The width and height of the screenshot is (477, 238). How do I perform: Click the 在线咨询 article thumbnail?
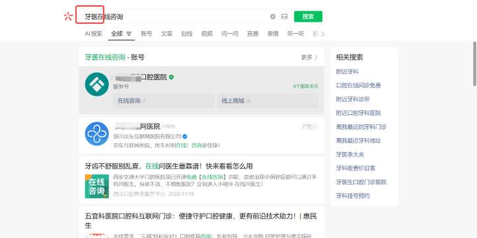tap(96, 186)
